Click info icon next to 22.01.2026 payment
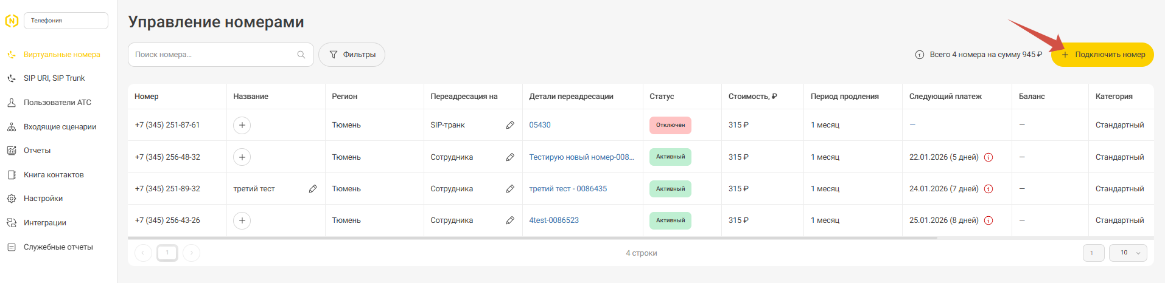The height and width of the screenshot is (283, 1165). tap(988, 157)
